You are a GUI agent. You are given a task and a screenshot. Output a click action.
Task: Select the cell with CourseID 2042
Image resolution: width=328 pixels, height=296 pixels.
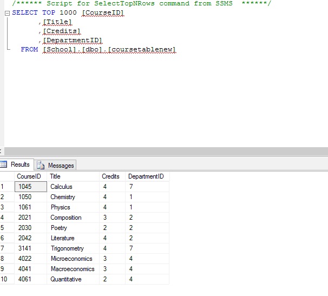point(30,238)
